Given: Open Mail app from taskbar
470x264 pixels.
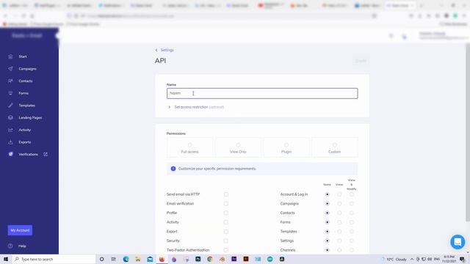Looking at the screenshot, I should point(150,259).
